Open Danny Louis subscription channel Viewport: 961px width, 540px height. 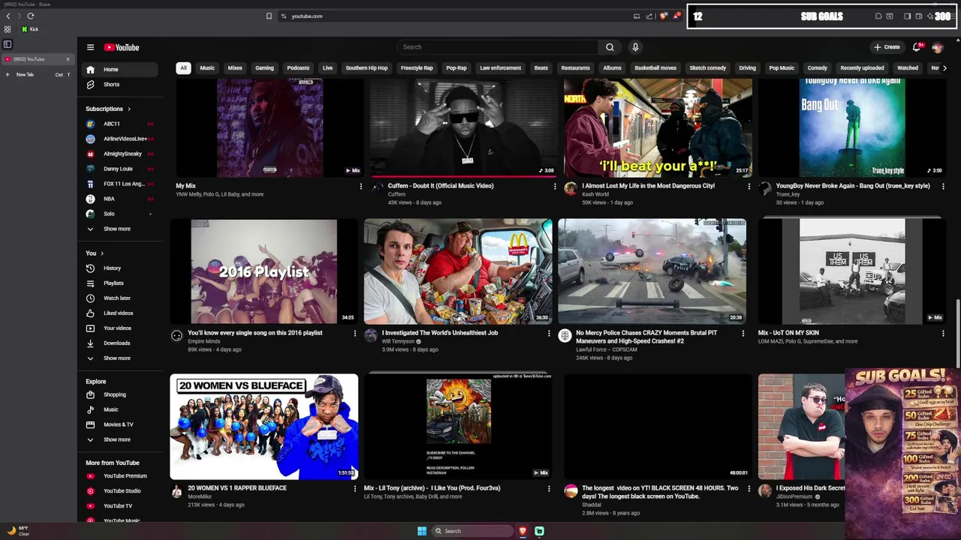click(x=120, y=169)
